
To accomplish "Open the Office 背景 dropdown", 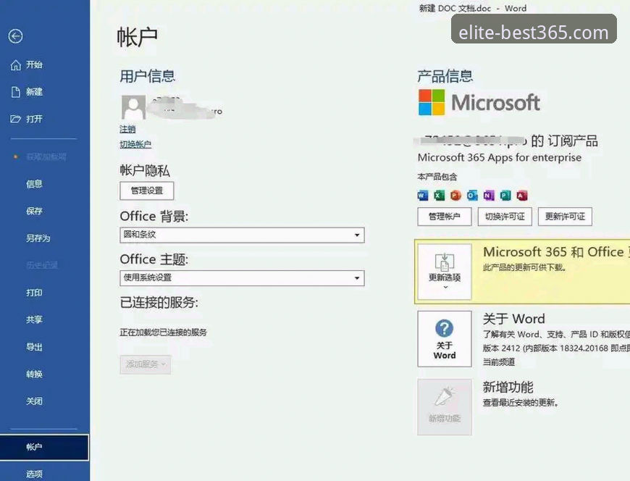I will point(242,235).
